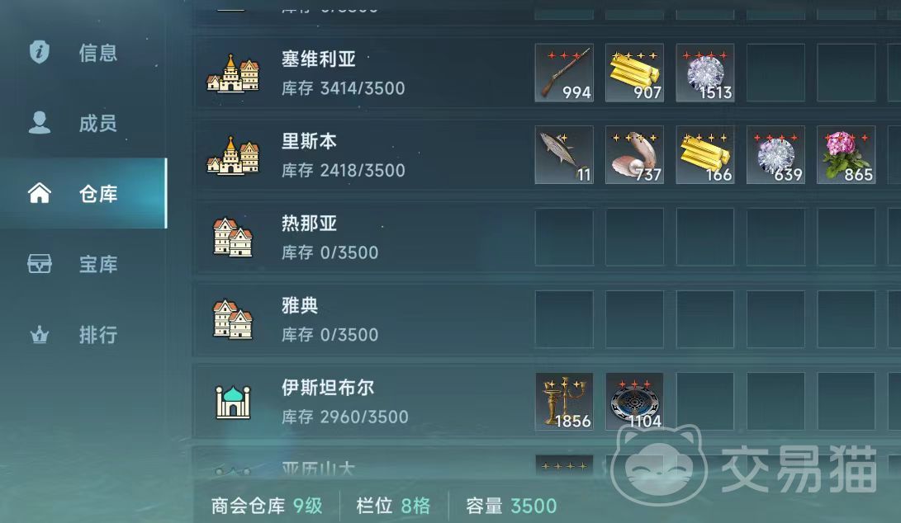Choose the pearl shell item with 737
901x523 pixels.
(x=635, y=155)
